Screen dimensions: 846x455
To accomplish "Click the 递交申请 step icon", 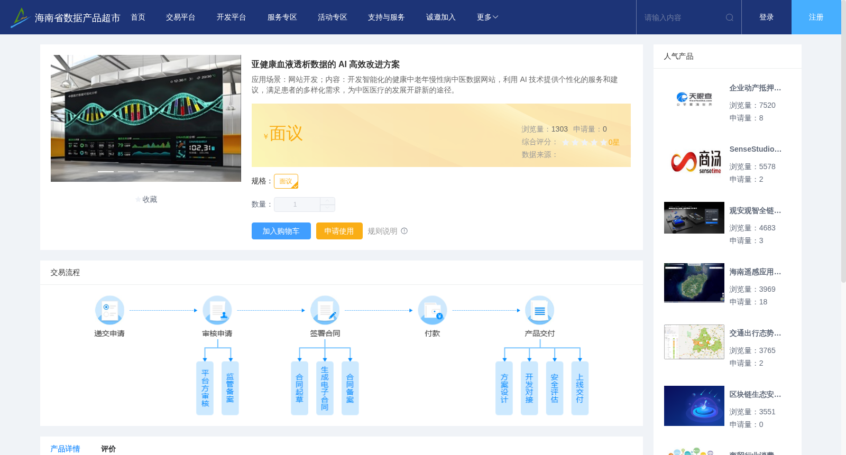I will (109, 310).
